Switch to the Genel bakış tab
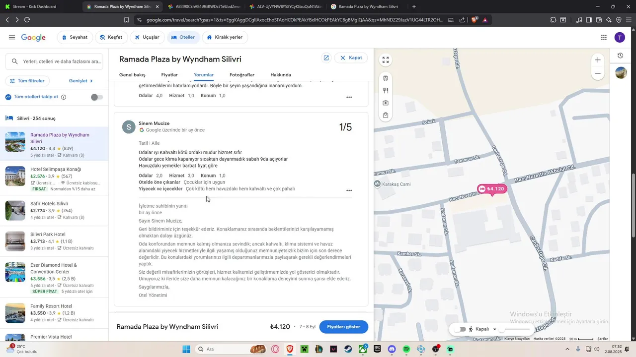Screen dimensions: 636x357 point(132,75)
